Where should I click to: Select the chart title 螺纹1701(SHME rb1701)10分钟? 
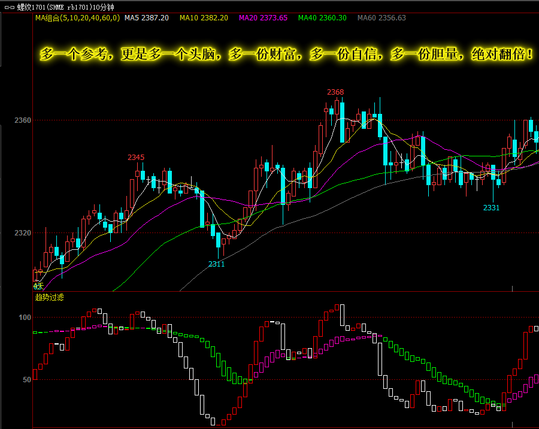[66, 7]
